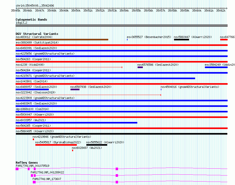Select the nsv564263 (Cooper2011) label

coord(33,59)
